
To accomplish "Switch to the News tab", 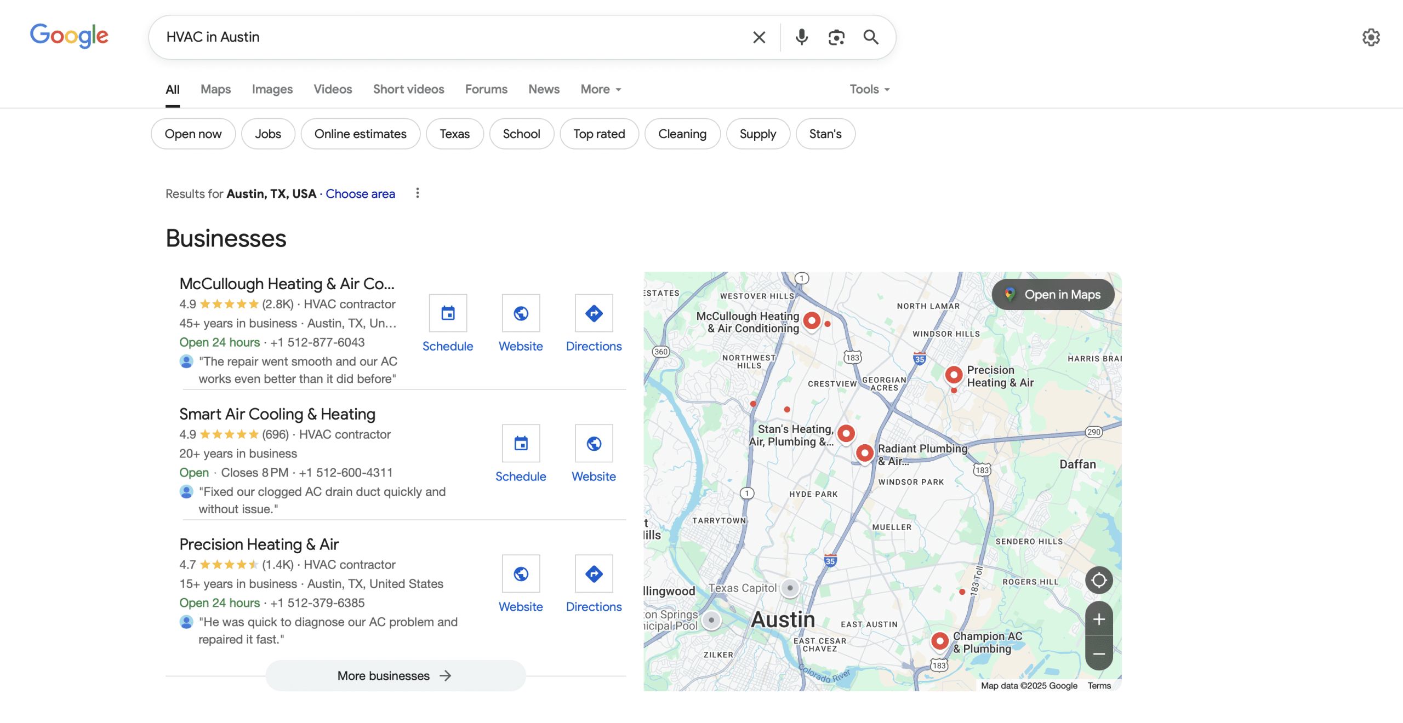I will 544,89.
